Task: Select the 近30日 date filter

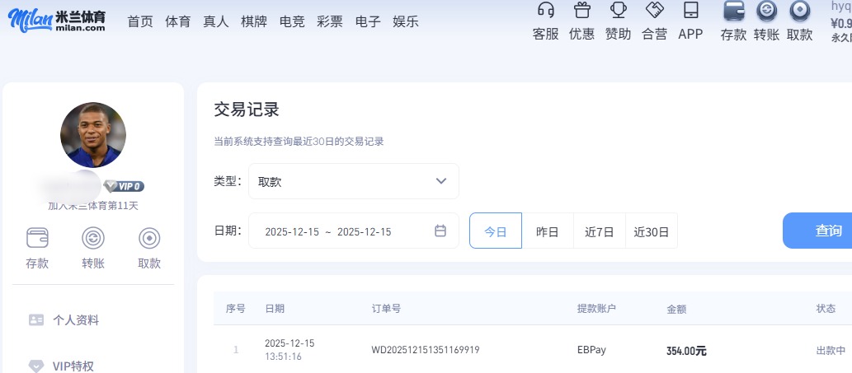Action: (652, 231)
